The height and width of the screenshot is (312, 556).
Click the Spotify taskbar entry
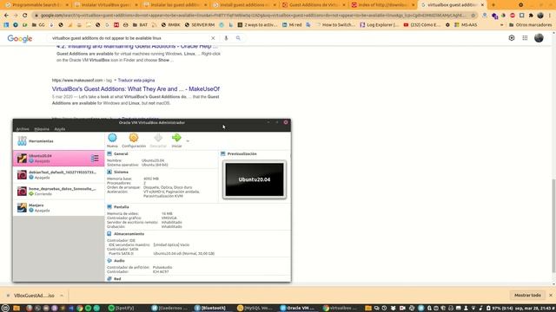(x=122, y=309)
